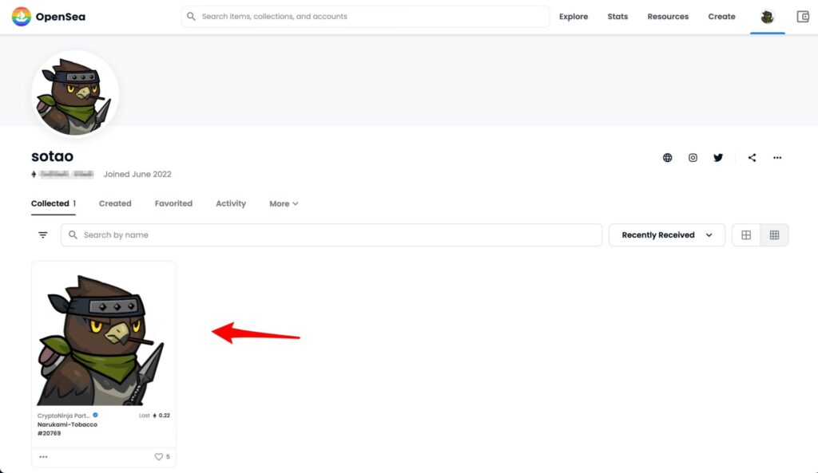Switch to the Created tab
The image size is (818, 473).
click(115, 203)
